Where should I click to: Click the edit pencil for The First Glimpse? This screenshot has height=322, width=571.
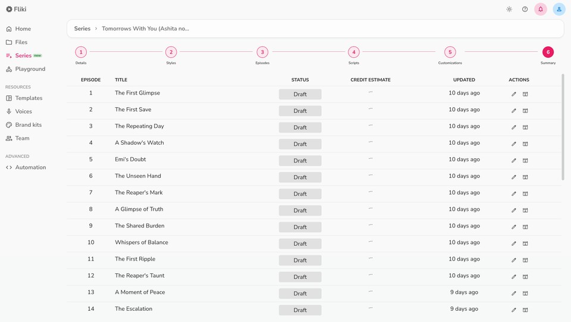[514, 94]
